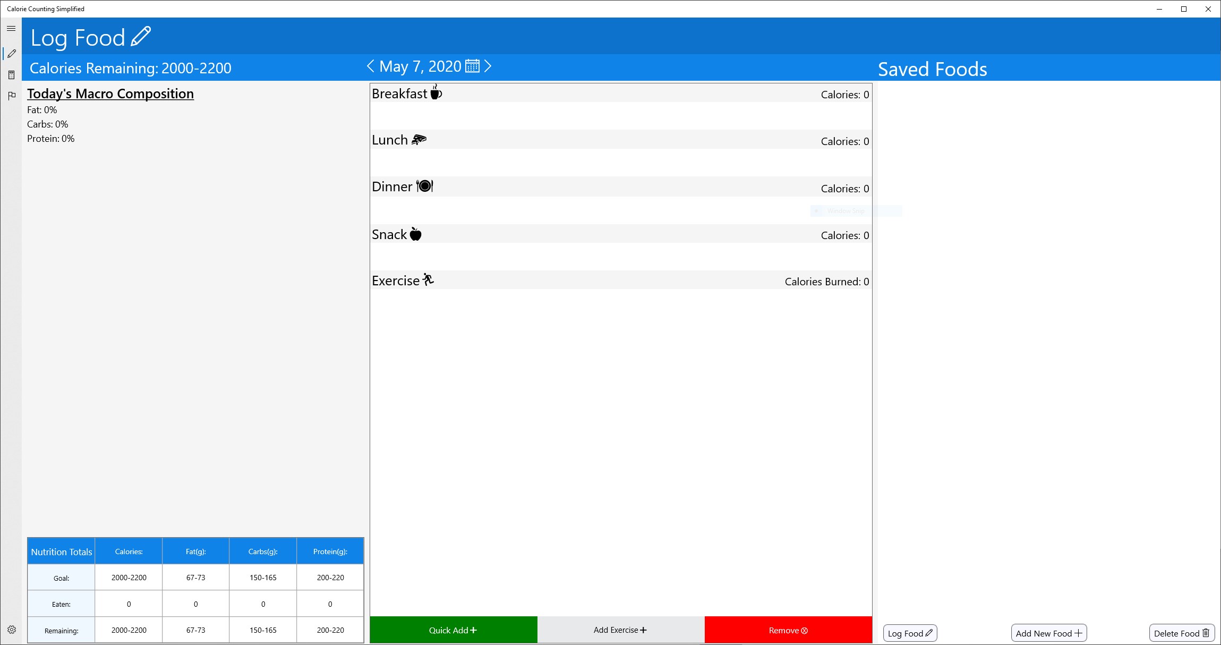Click the red Remove button

(x=788, y=630)
